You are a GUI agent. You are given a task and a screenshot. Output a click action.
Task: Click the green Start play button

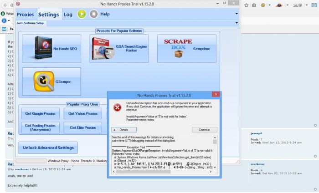pos(82,14)
